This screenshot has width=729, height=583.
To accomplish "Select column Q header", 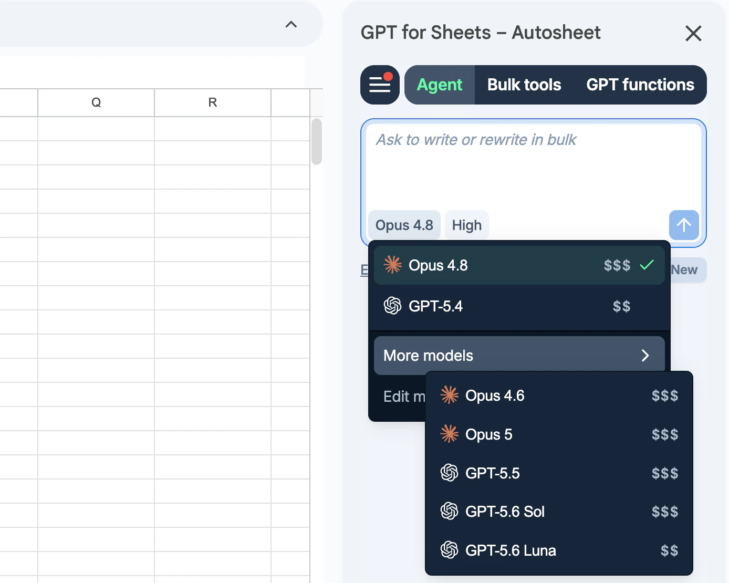I will 96,102.
